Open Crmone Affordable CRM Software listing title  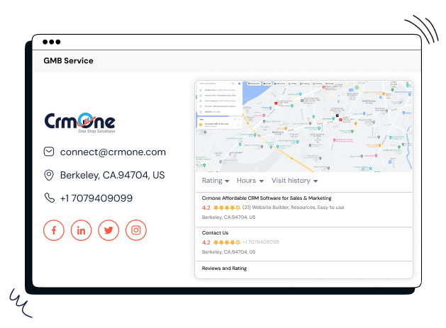coord(267,198)
